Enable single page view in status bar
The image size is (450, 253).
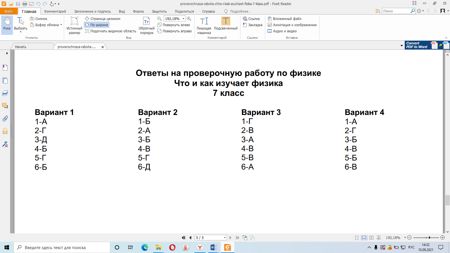tap(357, 238)
